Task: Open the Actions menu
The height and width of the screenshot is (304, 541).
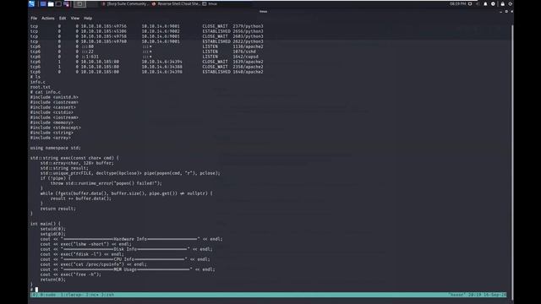Action: click(x=48, y=19)
